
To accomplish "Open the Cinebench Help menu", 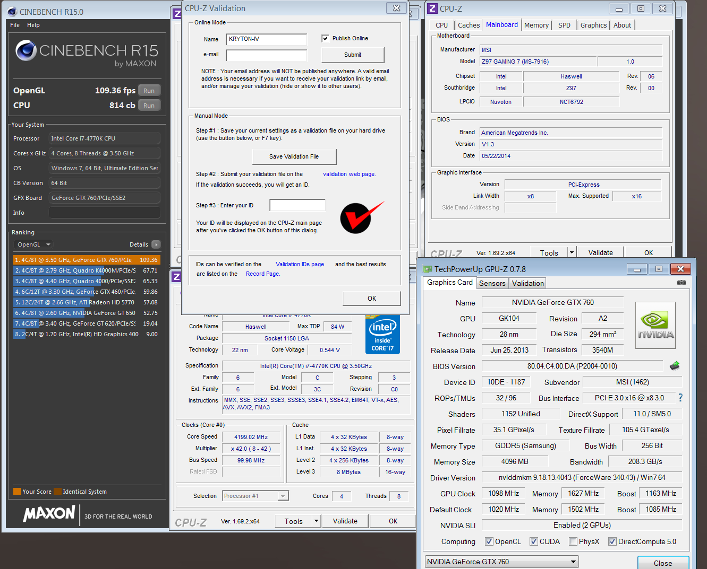I will point(33,25).
